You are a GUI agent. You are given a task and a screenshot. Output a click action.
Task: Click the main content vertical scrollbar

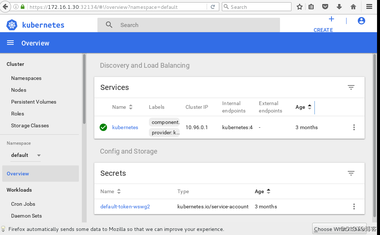(374, 136)
